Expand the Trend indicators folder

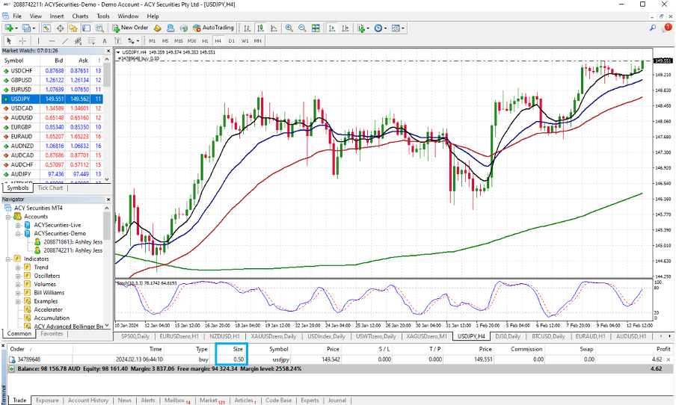click(x=17, y=268)
